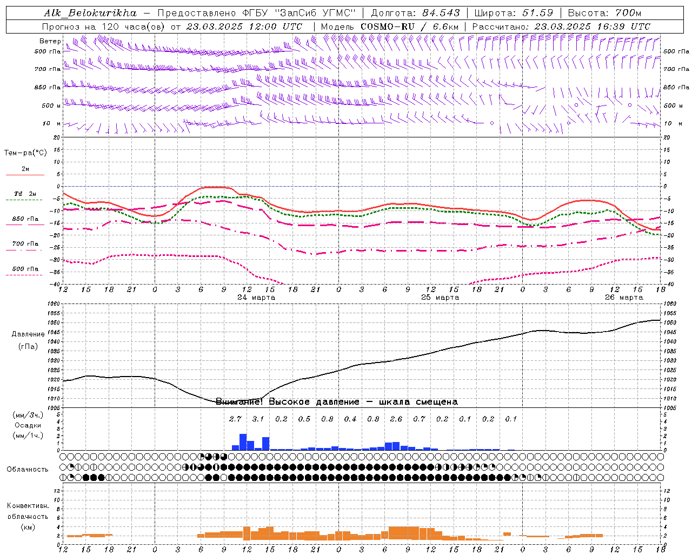This screenshot has width=692, height=554.
Task: Click the 700 гПа temperature legend entry
Action: (25, 243)
